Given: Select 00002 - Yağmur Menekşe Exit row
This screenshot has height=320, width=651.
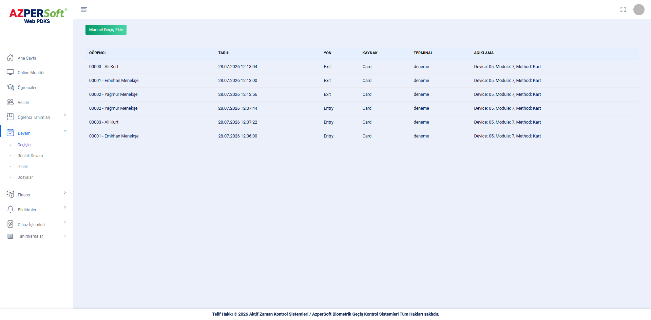Looking at the screenshot, I should pyautogui.click(x=362, y=94).
